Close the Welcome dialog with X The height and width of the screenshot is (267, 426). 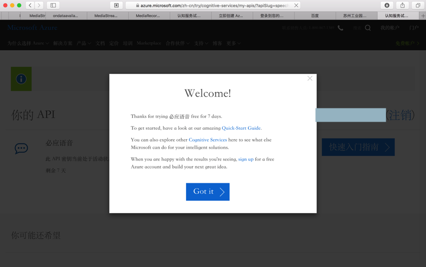click(310, 79)
